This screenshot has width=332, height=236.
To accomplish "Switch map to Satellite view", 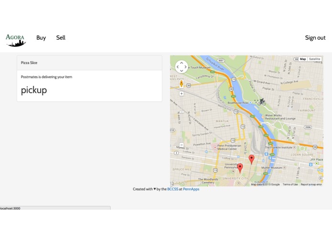I will 314,59.
